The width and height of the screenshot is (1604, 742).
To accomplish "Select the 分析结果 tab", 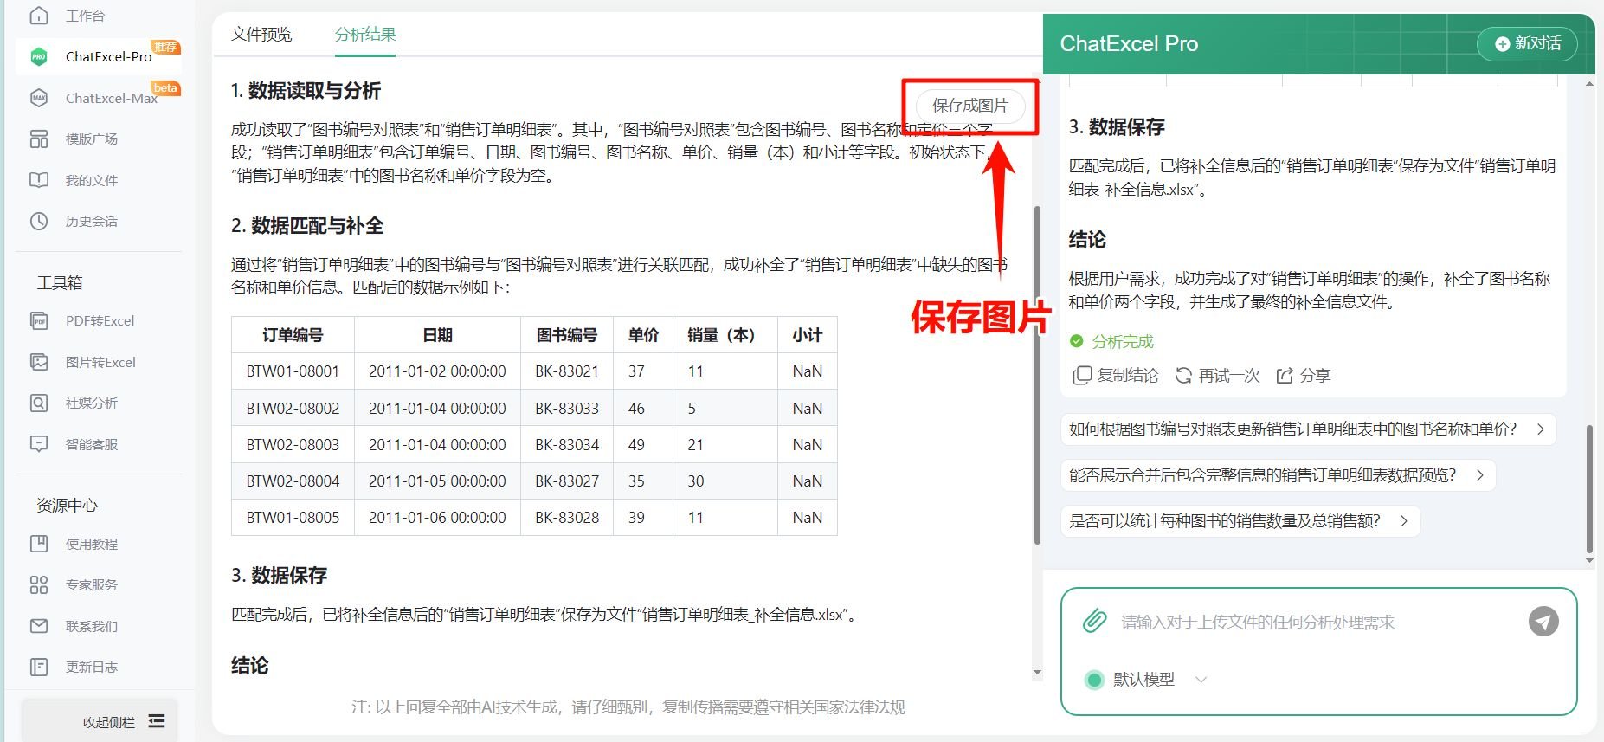I will [365, 35].
